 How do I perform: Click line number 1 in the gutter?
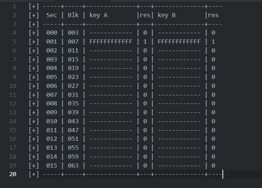(x=14, y=6)
